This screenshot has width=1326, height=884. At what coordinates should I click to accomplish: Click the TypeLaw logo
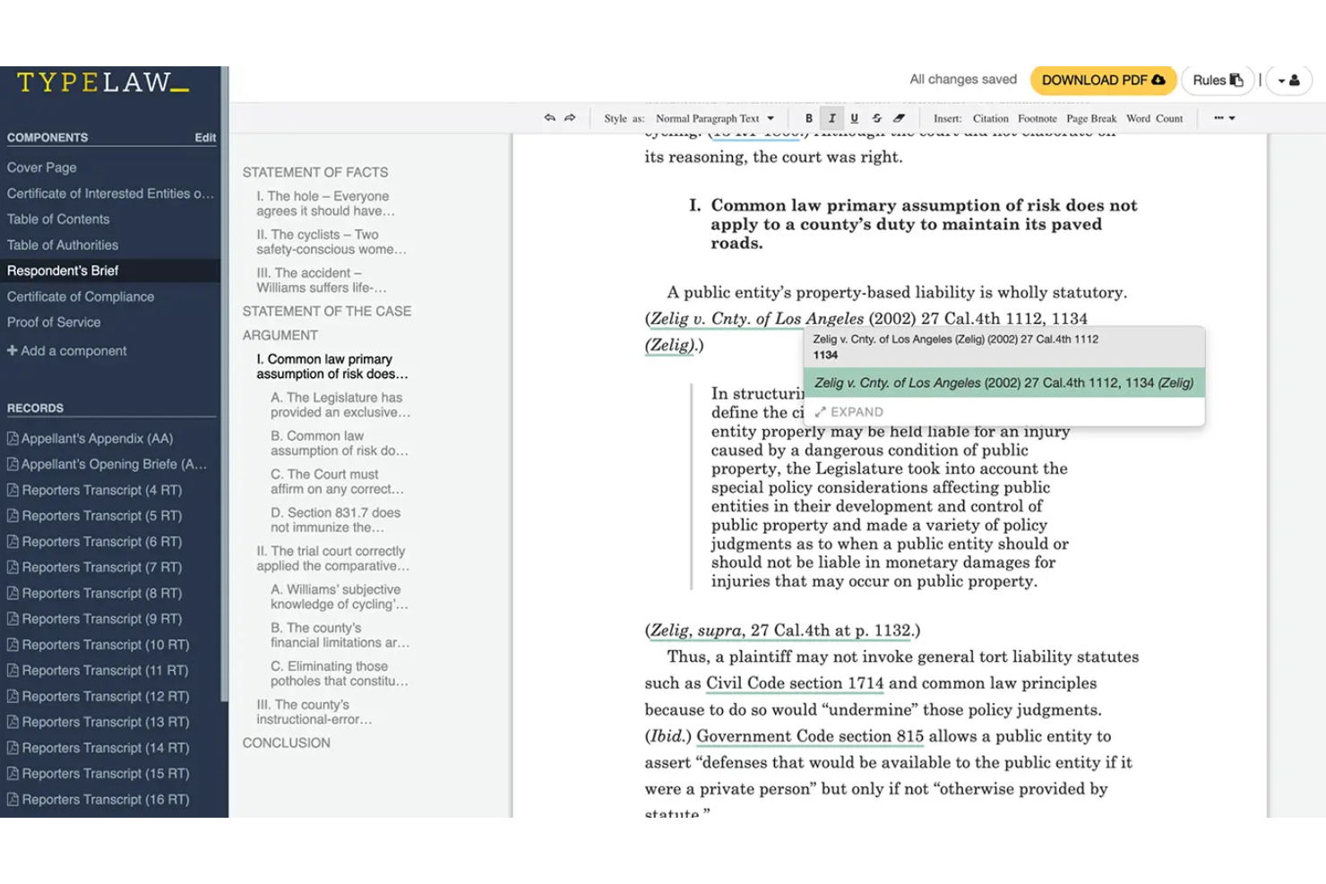[103, 82]
